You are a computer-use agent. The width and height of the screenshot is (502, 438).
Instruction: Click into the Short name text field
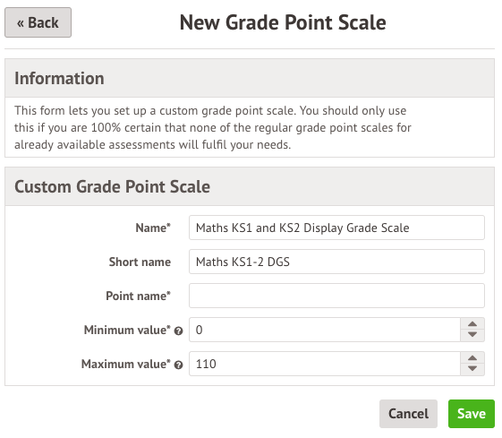pos(336,262)
